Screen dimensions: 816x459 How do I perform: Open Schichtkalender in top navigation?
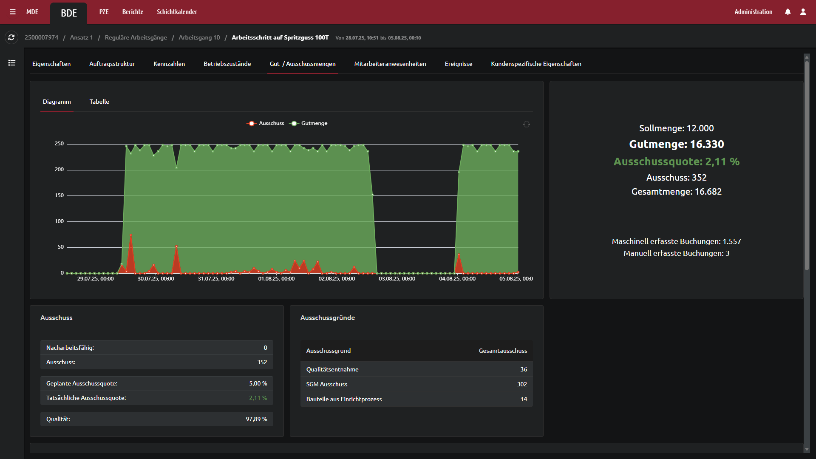(x=177, y=12)
